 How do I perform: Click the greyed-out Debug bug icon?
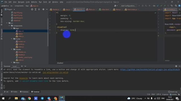pyautogui.click(x=143, y=6)
